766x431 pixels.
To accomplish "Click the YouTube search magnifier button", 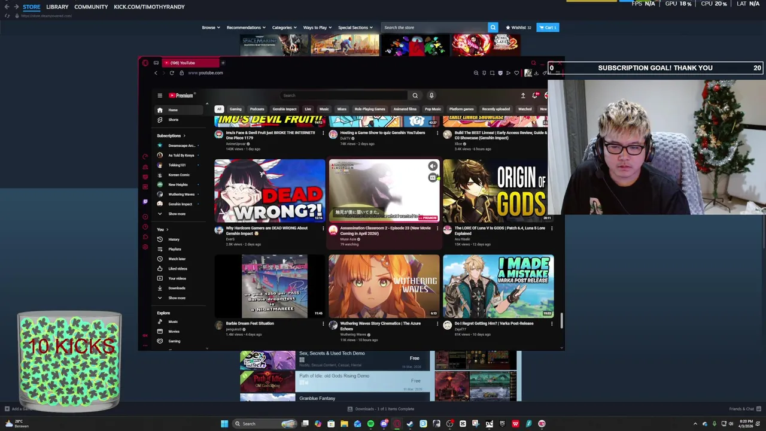I will click(415, 96).
